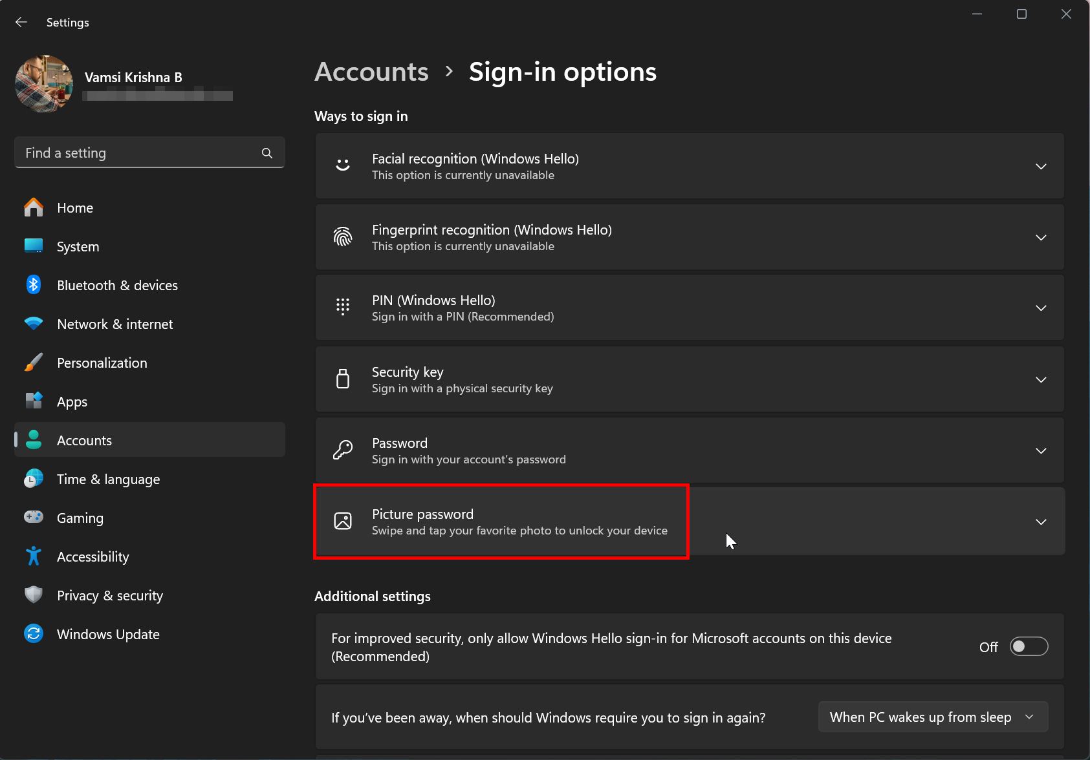This screenshot has height=760, width=1090.
Task: Open Personalization settings page
Action: point(149,363)
